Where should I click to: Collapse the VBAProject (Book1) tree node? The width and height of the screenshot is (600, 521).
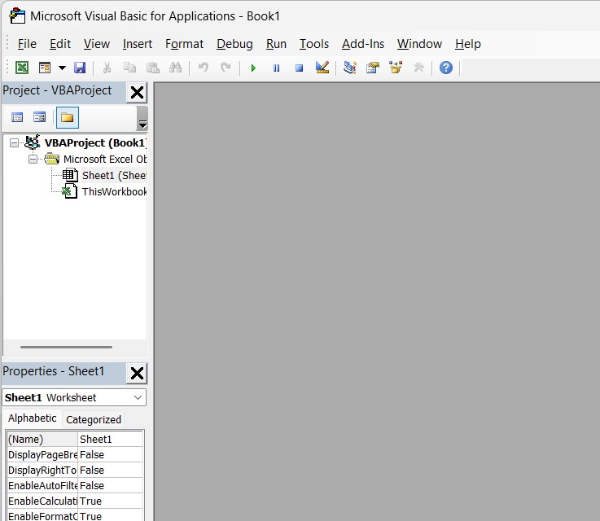pos(14,143)
